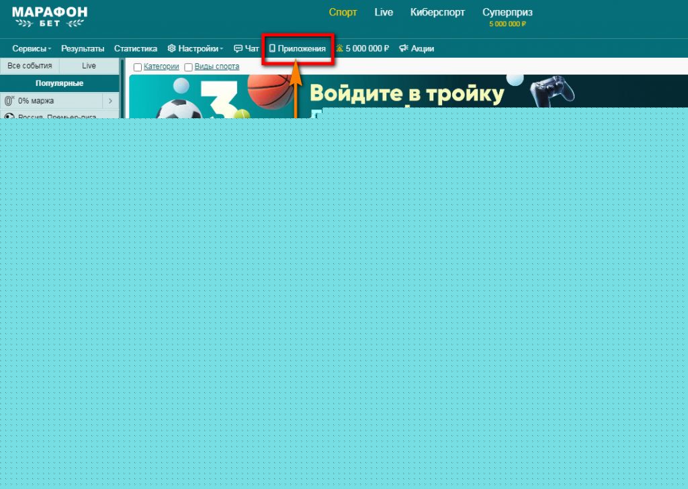Enable the Категории checkbox
This screenshot has height=489, width=688.
pos(138,67)
